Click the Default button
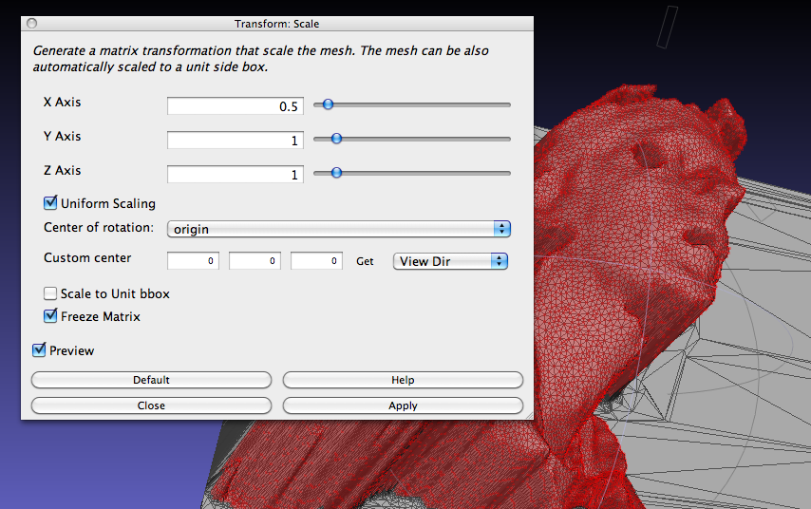The image size is (811, 509). tap(151, 380)
